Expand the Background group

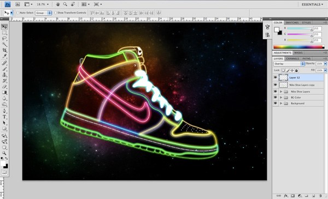pos(281,103)
